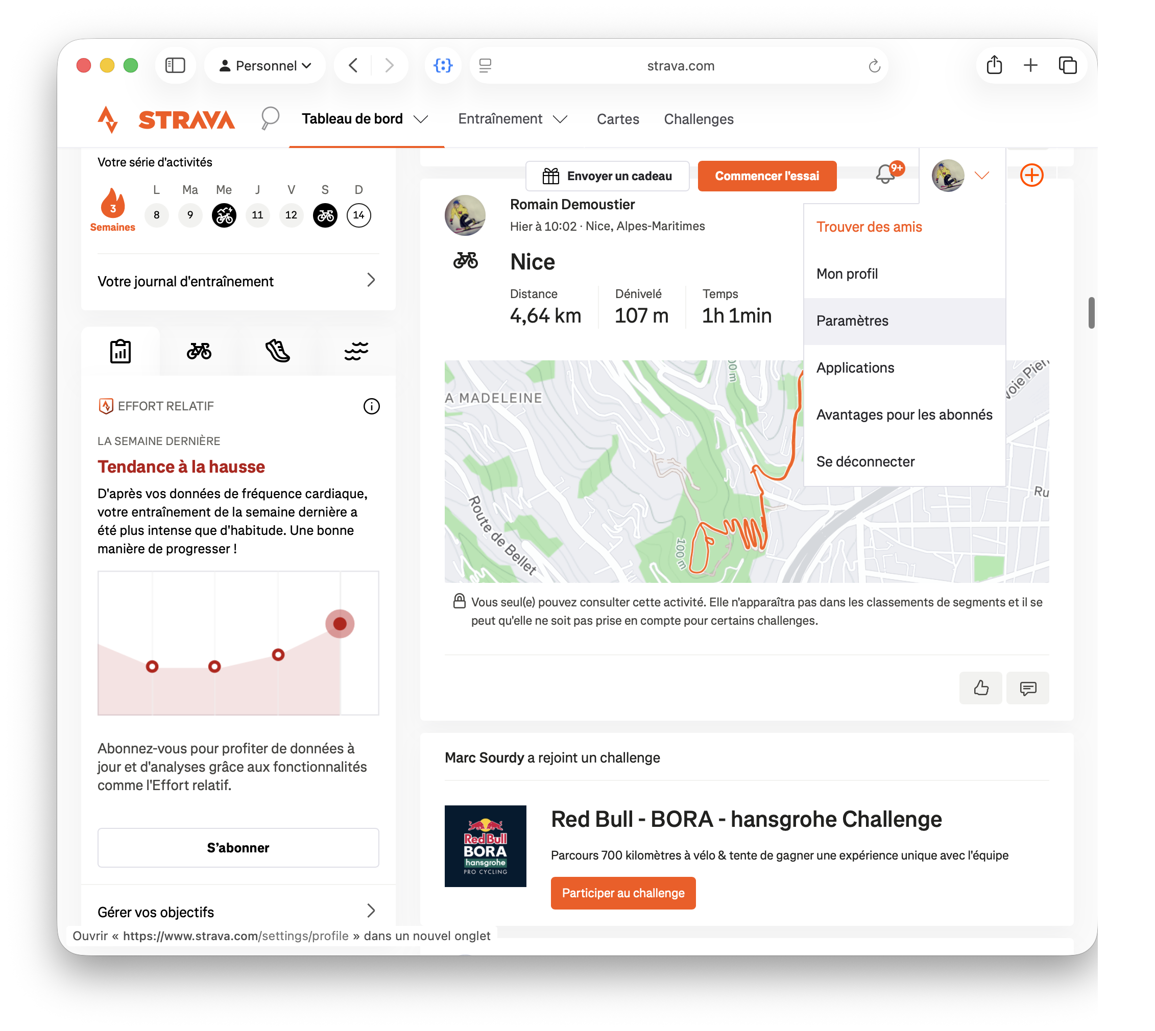Open Romain Demoustier athlete link

click(x=572, y=205)
